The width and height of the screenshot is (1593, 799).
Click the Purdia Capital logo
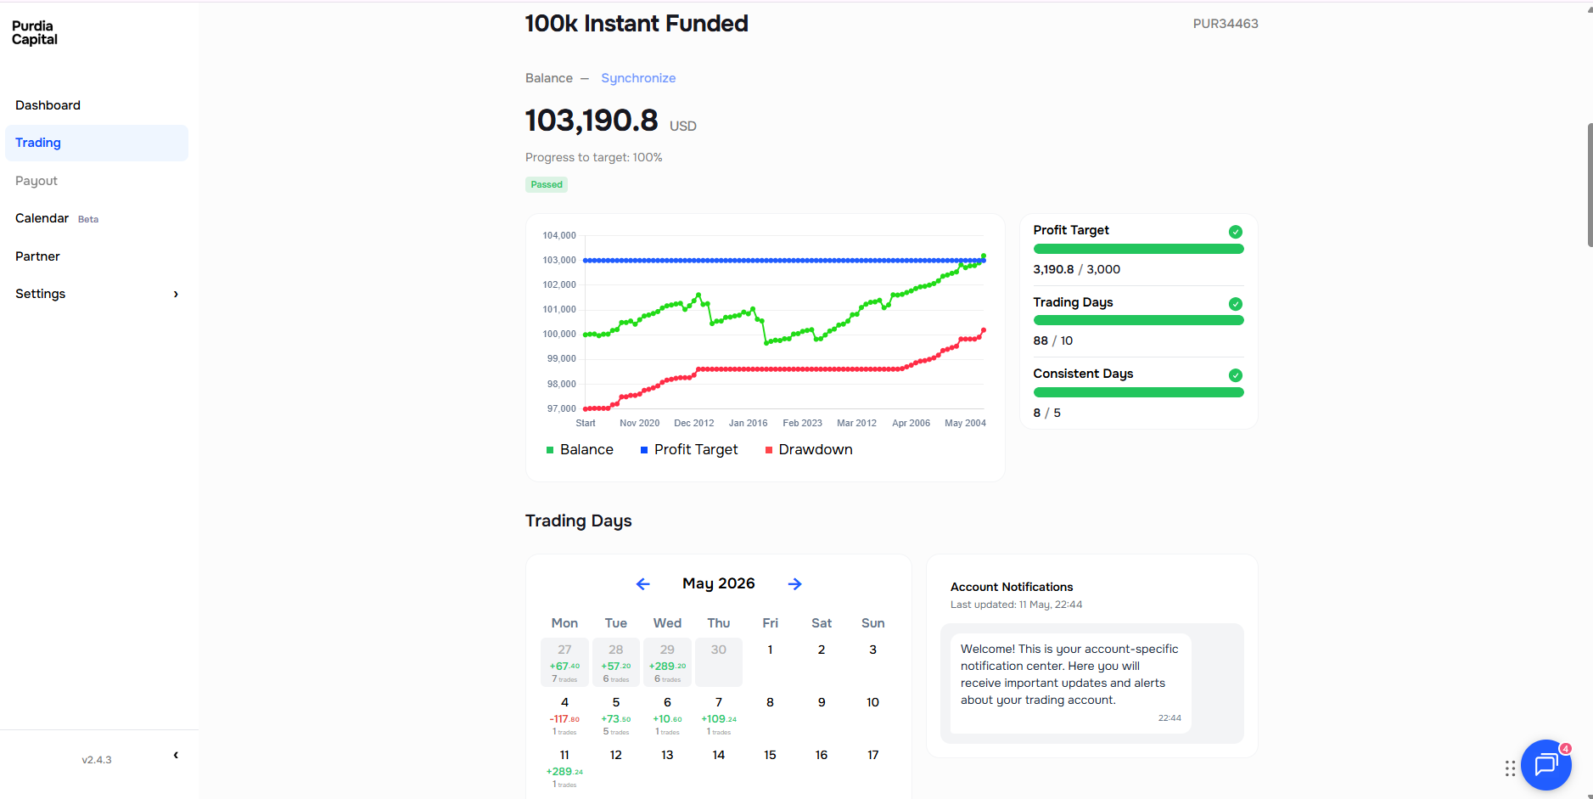35,33
